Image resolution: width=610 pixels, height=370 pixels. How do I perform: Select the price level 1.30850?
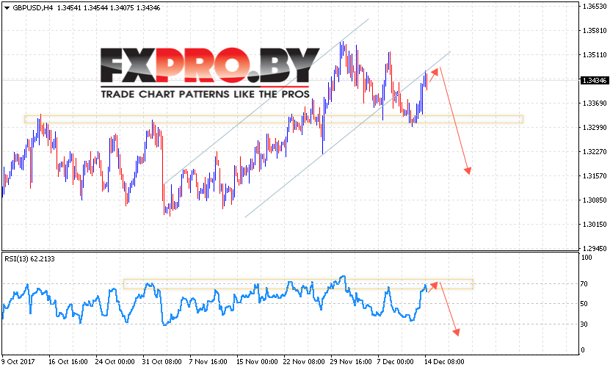click(595, 200)
